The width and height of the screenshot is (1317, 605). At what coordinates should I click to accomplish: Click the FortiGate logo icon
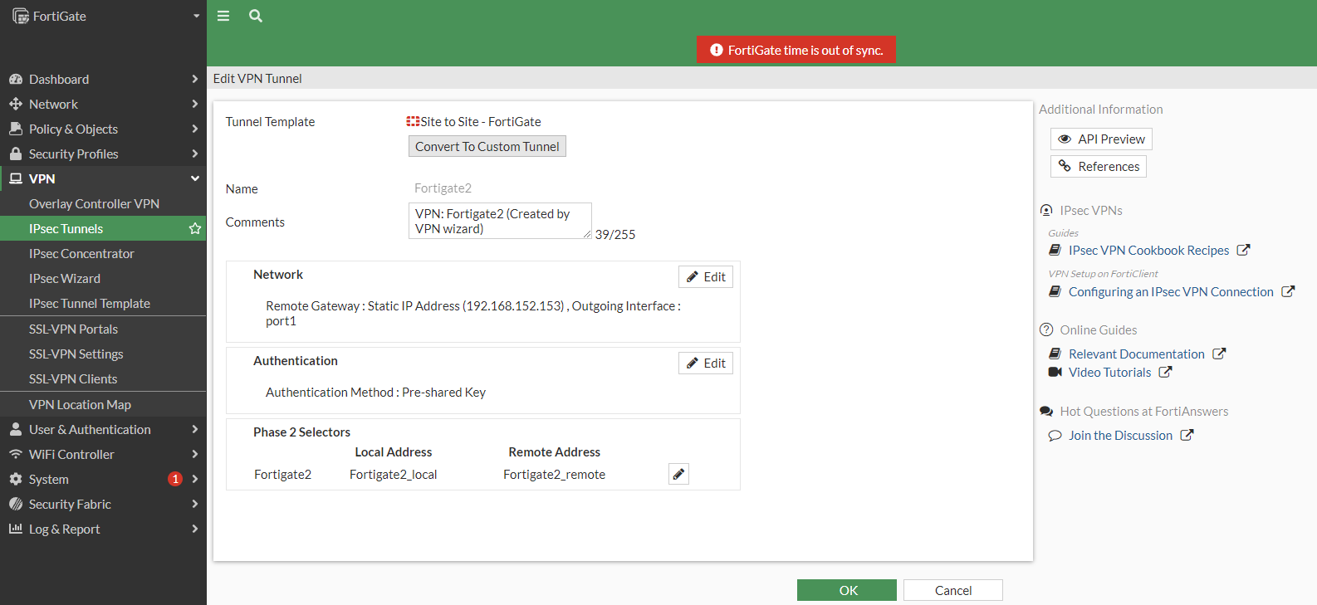click(20, 16)
